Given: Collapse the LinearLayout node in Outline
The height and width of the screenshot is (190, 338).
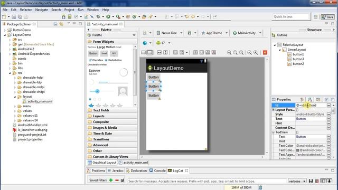Looking at the screenshot, I should [280, 50].
